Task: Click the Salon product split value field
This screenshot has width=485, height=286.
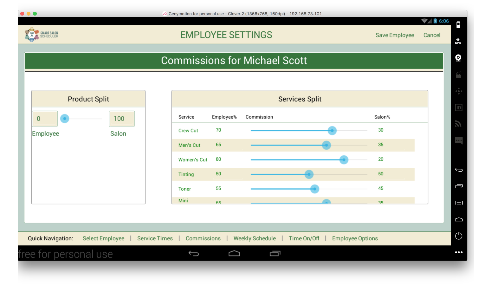Action: [x=122, y=119]
